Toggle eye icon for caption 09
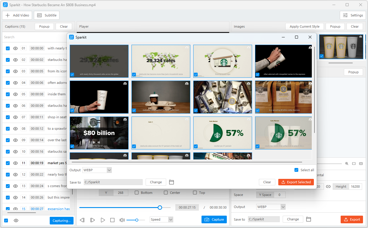This screenshot has height=228, width=368. [16, 140]
